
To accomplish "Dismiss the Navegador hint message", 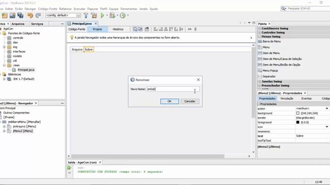I will coord(251,38).
